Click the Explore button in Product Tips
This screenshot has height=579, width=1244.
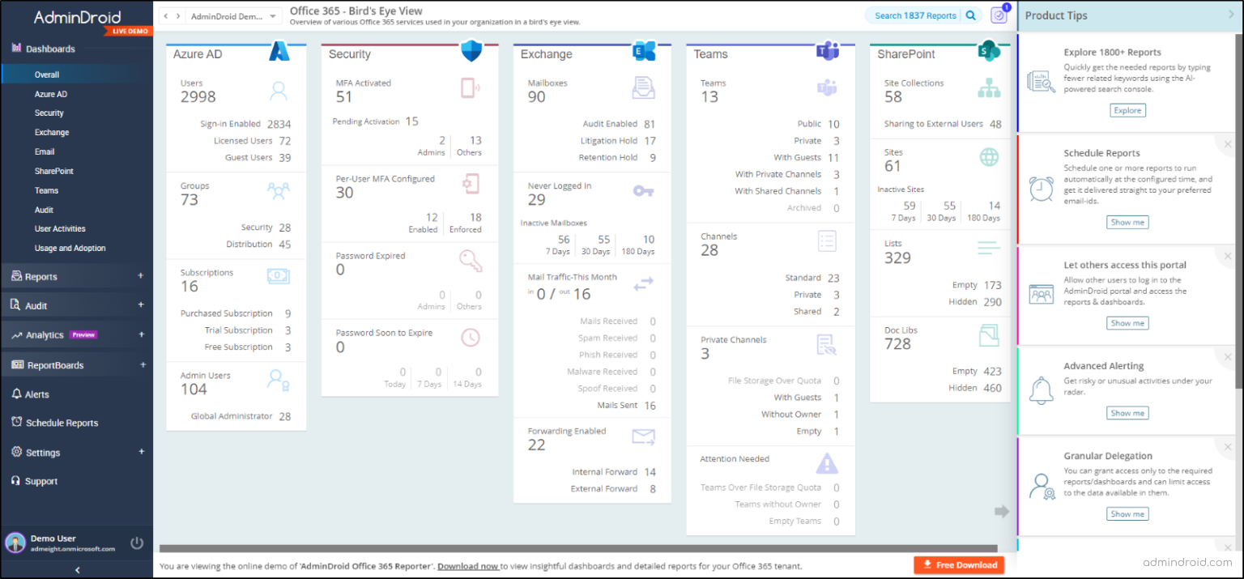tap(1127, 110)
